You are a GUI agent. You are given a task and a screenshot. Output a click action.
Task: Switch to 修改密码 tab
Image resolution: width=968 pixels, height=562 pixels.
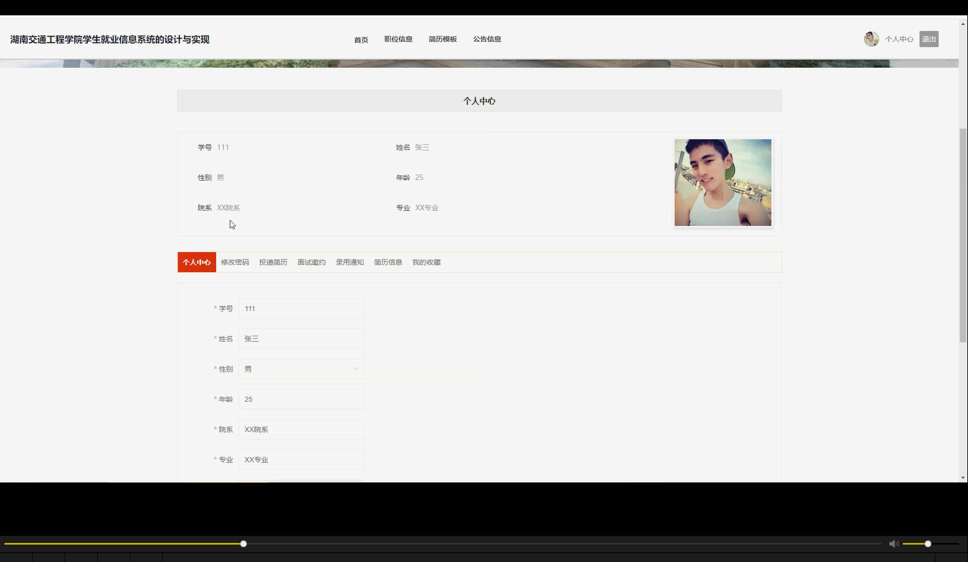[235, 262]
